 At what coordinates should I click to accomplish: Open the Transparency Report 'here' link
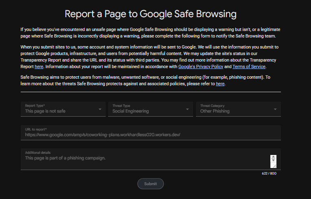pyautogui.click(x=39, y=66)
